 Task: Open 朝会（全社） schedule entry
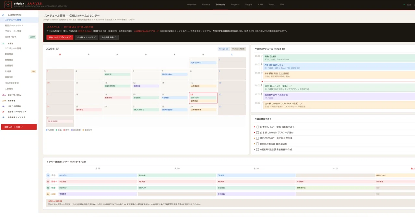[339, 58]
